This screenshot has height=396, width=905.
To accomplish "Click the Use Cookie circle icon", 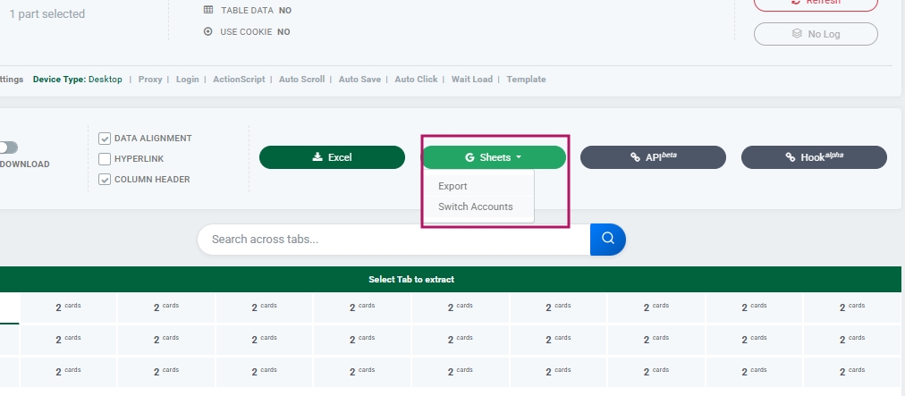I will point(208,32).
